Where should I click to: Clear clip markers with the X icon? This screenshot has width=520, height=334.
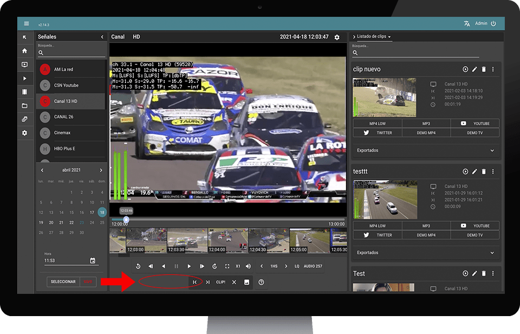click(x=234, y=282)
